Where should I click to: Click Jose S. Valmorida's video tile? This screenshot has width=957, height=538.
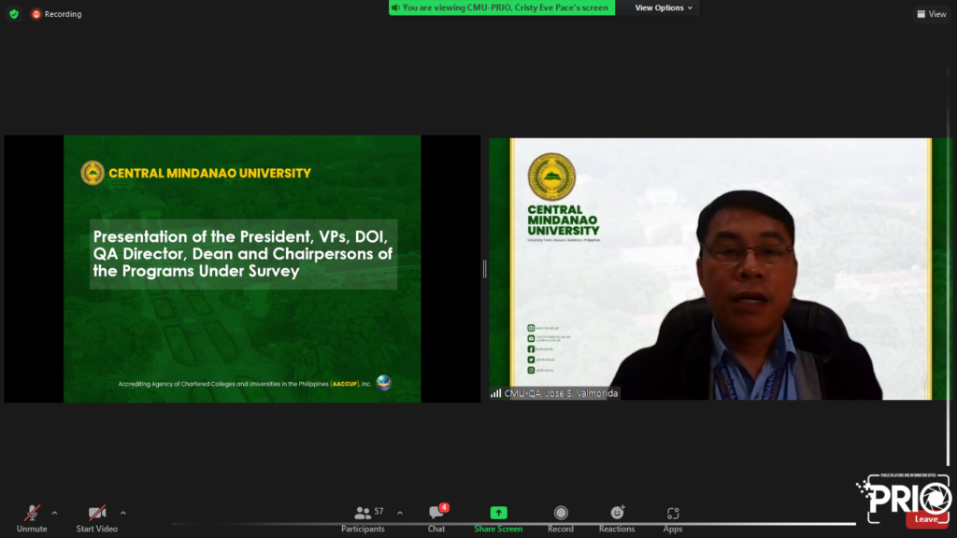click(719, 268)
